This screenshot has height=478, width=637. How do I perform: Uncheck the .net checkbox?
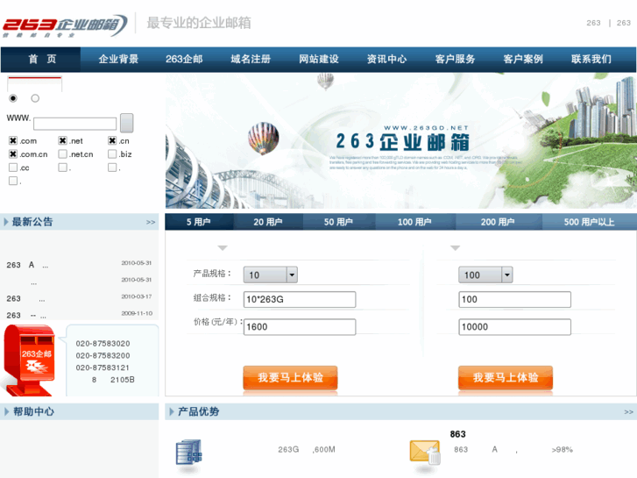point(62,140)
